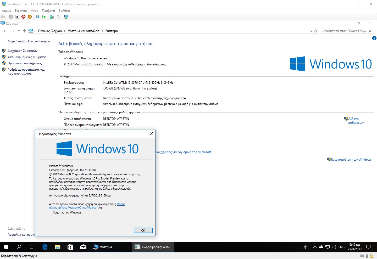Expand chevron after Σύστημα και Ασφάλεια breadcrumb
The width and height of the screenshot is (377, 259).
point(102,31)
